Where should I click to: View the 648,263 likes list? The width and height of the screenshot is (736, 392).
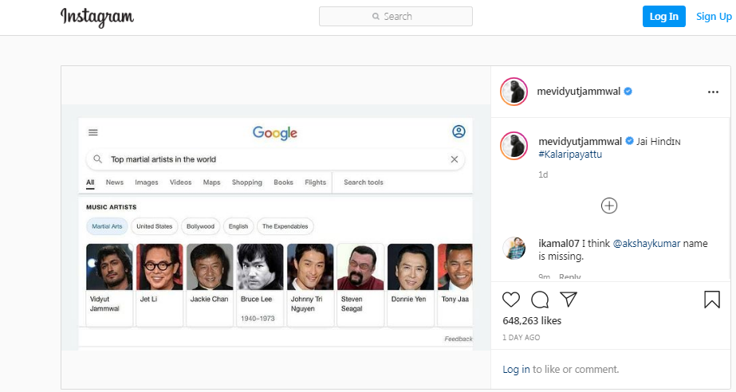(532, 321)
